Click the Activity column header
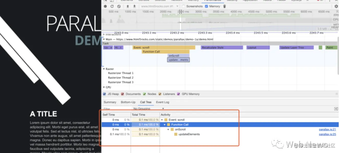The width and height of the screenshot is (340, 153). click(x=199, y=115)
